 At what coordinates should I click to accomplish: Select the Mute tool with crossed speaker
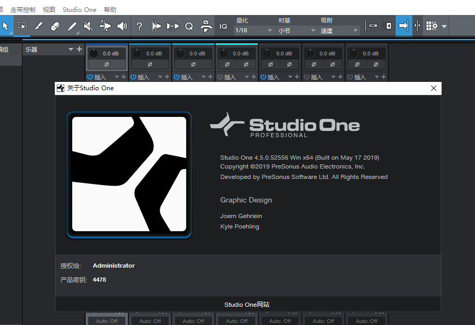88,26
